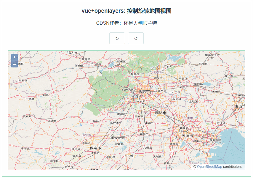Screen dimensions: 253x178
Task: Open the OpenStreetMap attribution link
Action: [x=209, y=167]
